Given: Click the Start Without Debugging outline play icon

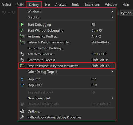Looking at the screenshot, I should point(22,30).
